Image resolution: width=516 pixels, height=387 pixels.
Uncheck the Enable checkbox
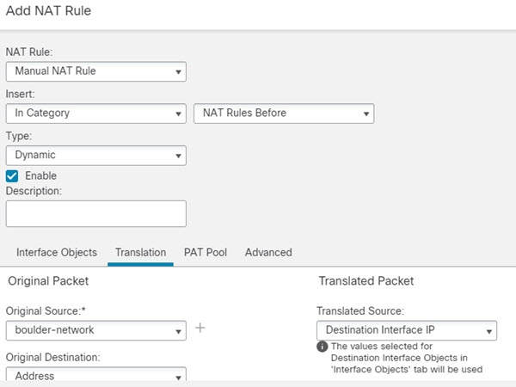[x=12, y=176]
